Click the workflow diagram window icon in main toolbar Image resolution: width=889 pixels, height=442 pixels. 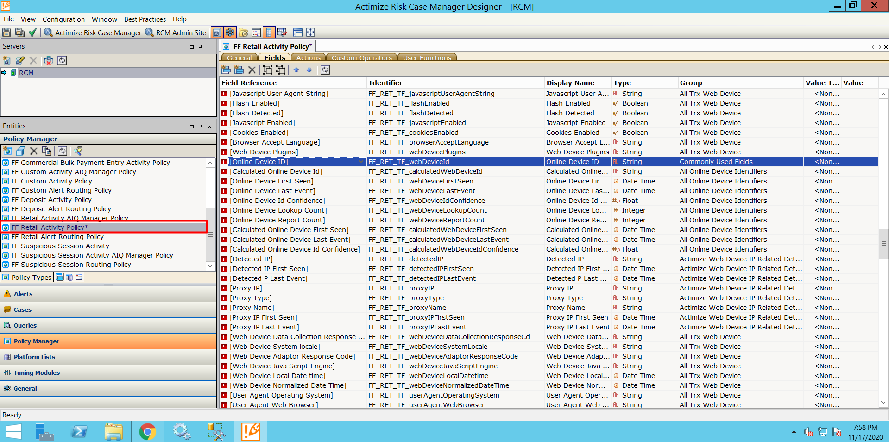[256, 32]
